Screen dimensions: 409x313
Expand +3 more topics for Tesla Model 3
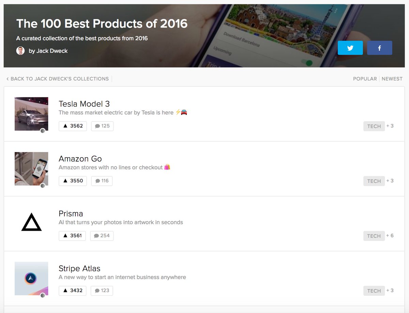tap(390, 126)
